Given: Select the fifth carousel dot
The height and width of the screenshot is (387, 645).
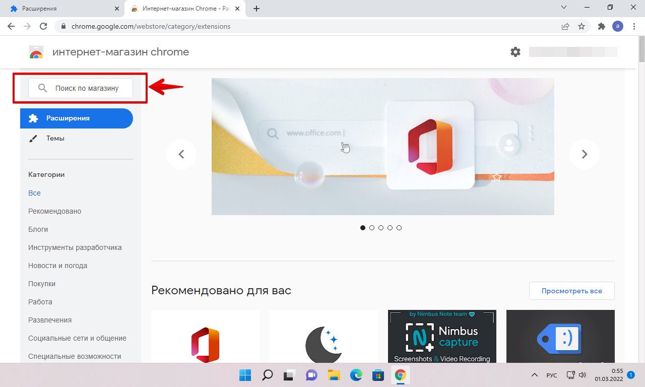Looking at the screenshot, I should coord(399,228).
